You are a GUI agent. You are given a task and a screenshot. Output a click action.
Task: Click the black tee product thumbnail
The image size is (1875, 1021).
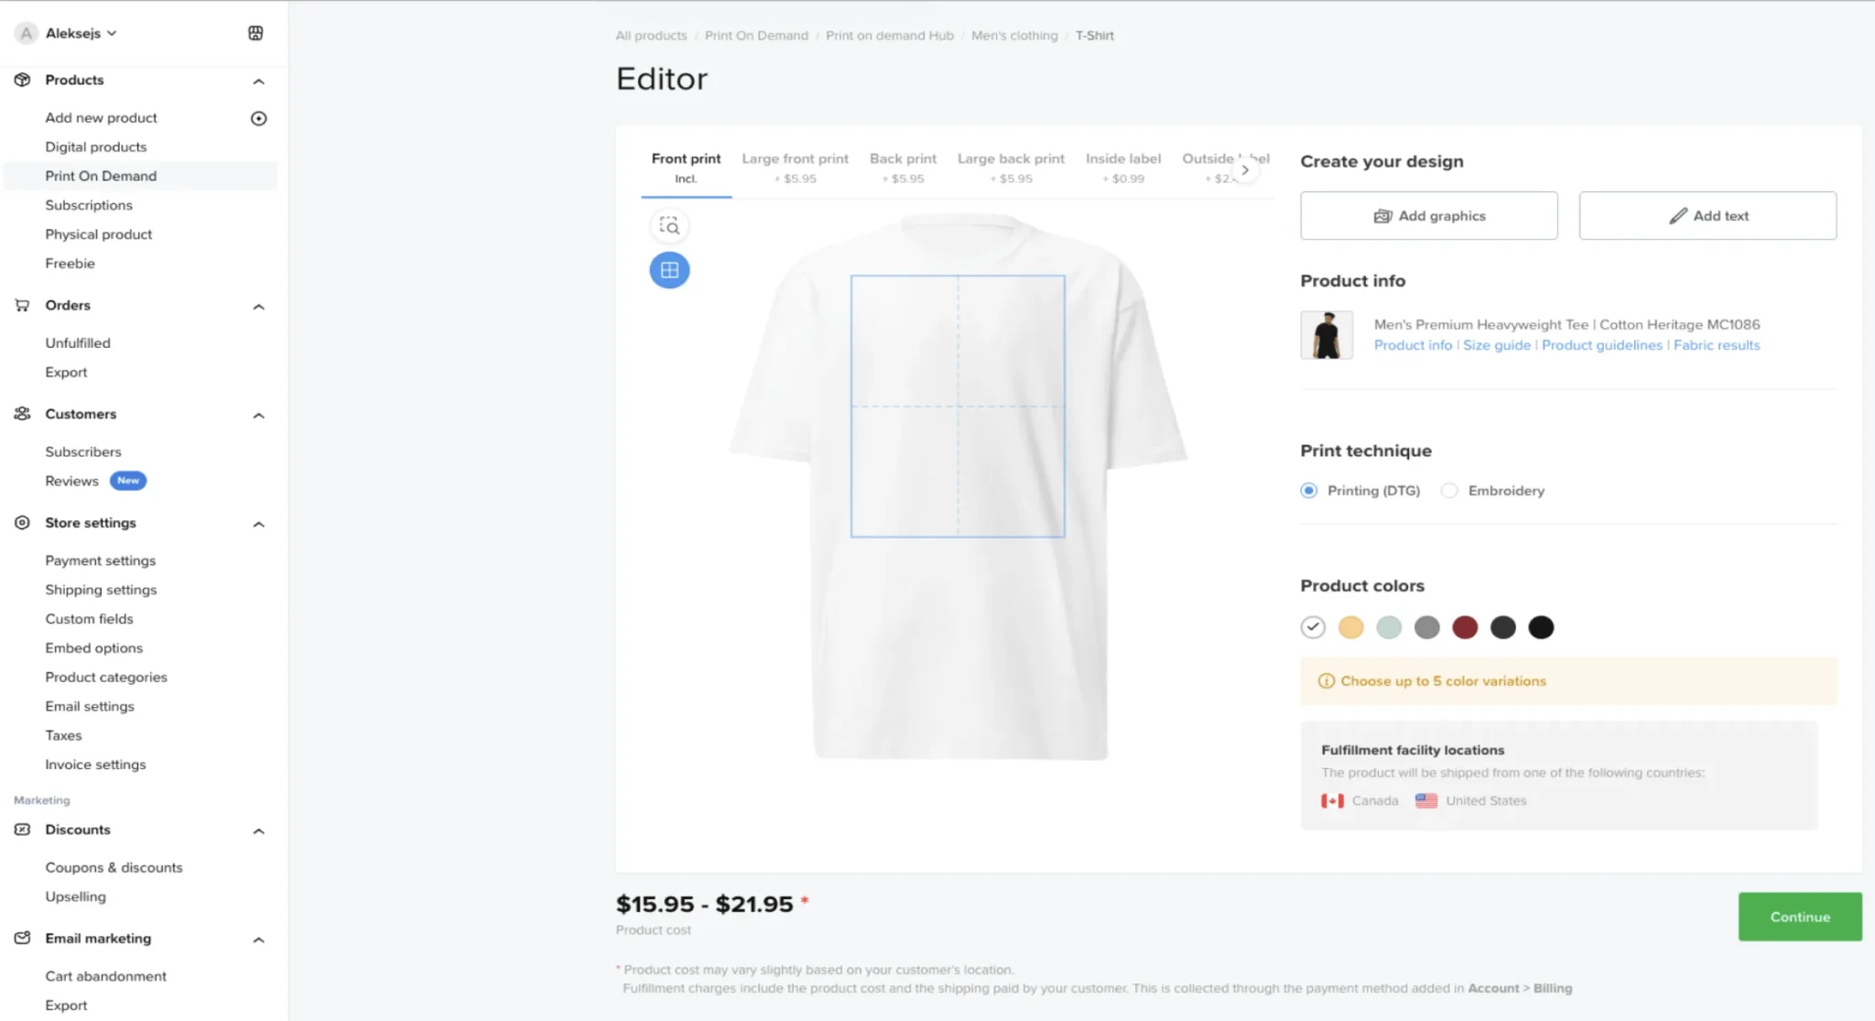[x=1327, y=335]
